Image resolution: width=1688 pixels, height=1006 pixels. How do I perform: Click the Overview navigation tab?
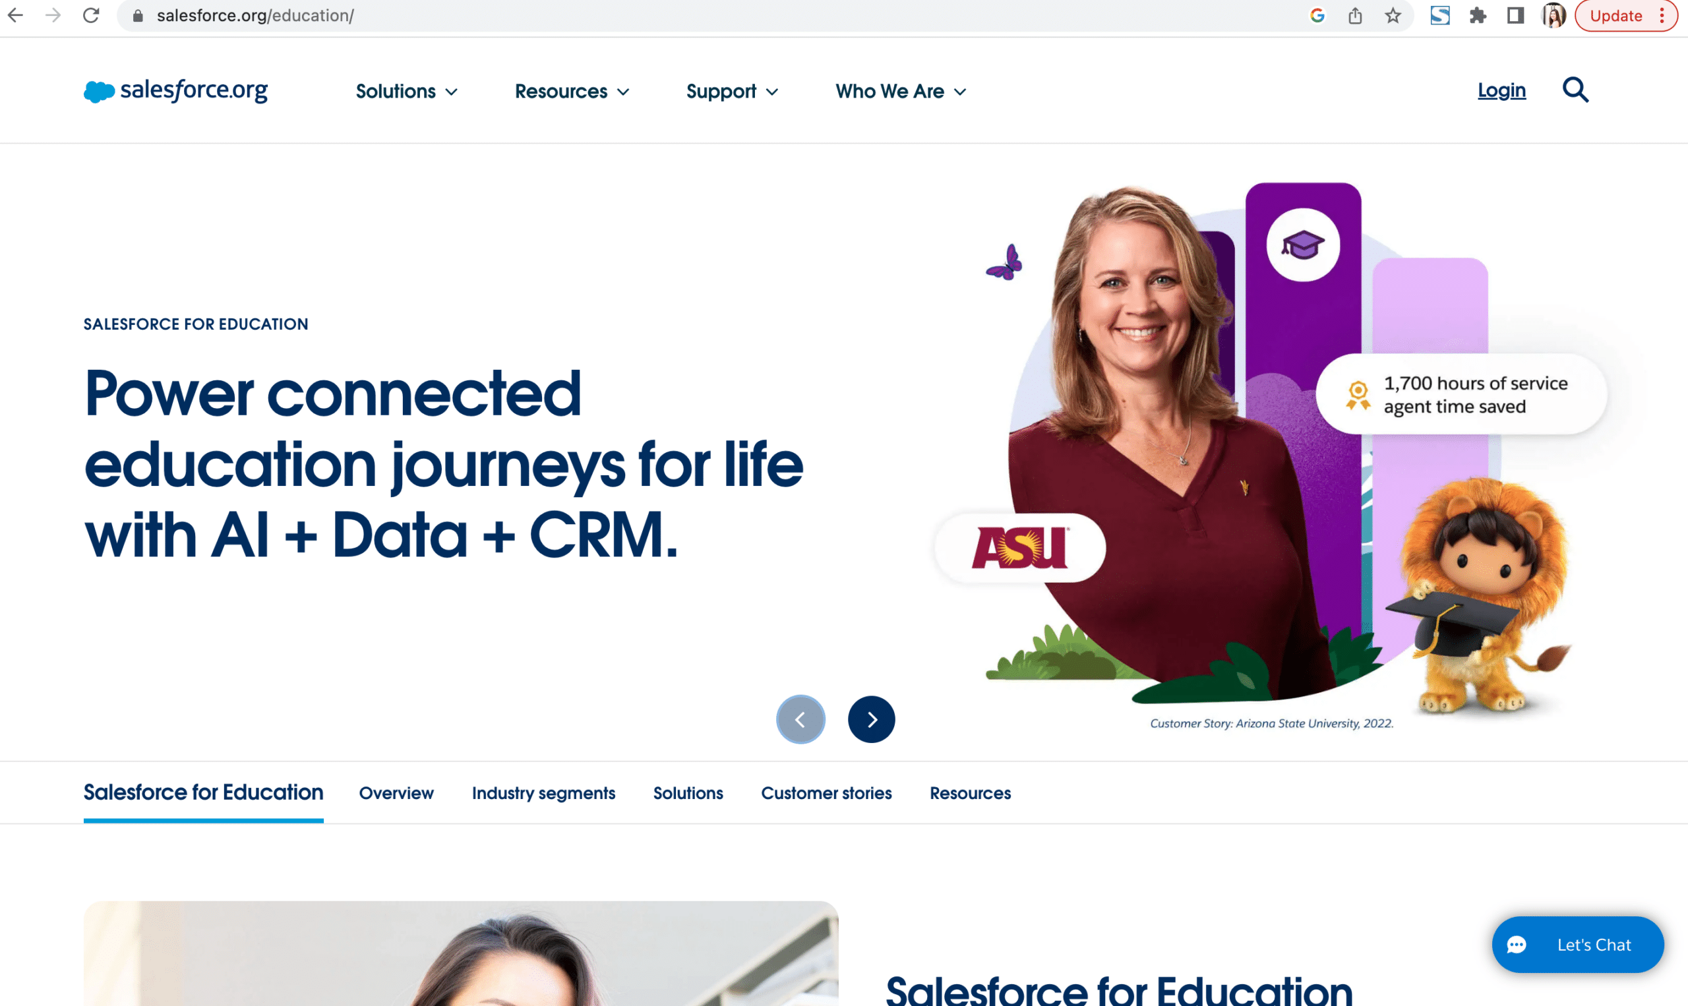[x=396, y=792]
